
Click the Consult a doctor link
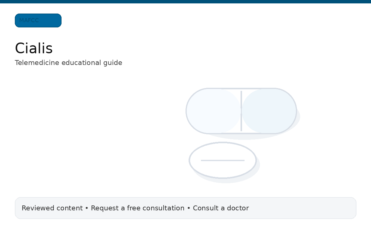point(221,208)
